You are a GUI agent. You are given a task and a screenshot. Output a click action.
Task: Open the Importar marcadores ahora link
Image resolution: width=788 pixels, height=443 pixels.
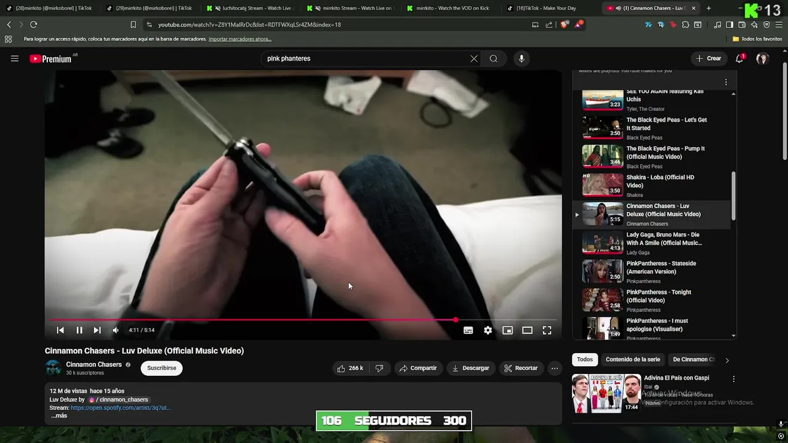pos(239,39)
